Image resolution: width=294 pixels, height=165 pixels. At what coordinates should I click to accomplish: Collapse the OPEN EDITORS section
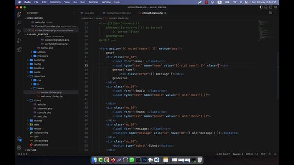[x=35, y=18]
